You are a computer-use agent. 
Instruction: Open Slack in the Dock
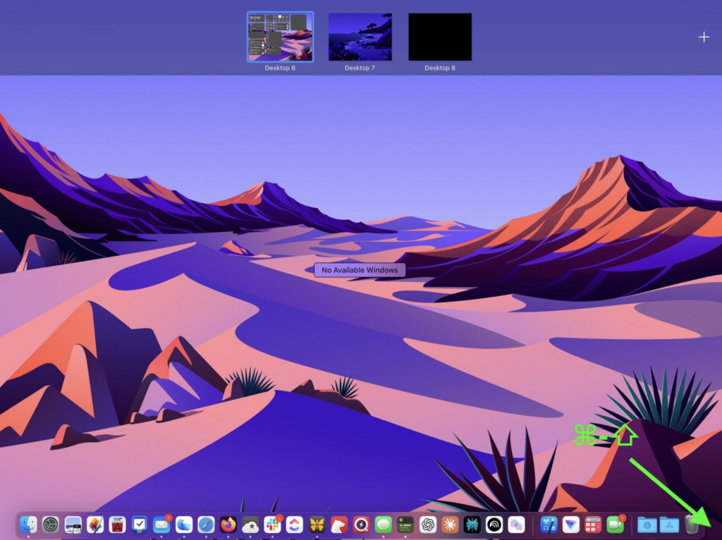point(272,524)
